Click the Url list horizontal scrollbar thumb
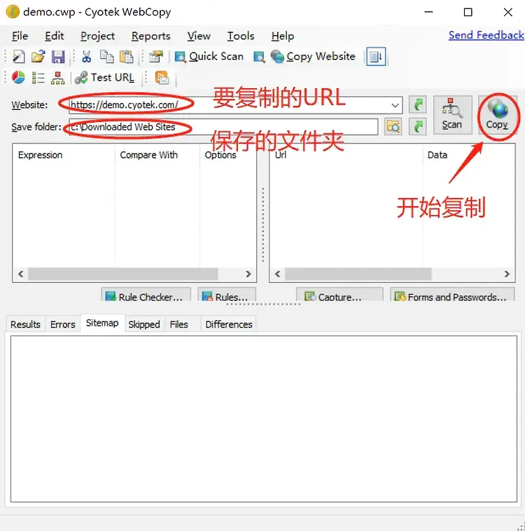The width and height of the screenshot is (525, 531). (x=358, y=274)
